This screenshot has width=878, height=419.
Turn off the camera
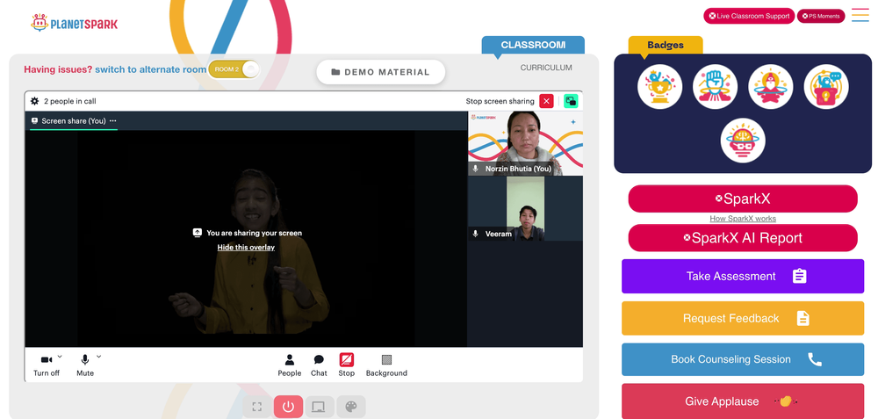pyautogui.click(x=47, y=365)
